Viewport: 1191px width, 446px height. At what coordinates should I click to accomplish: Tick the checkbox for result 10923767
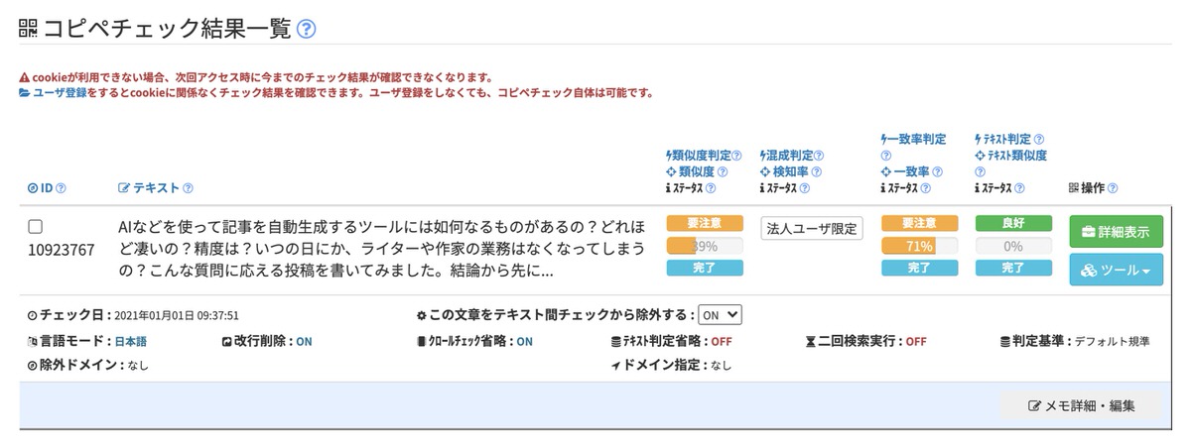[35, 227]
